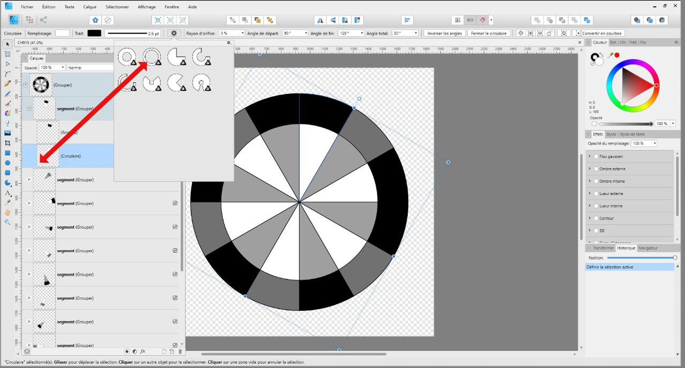Click the flip horizontal toolbar icon
Screen dimensions: 685x368
tap(320, 20)
